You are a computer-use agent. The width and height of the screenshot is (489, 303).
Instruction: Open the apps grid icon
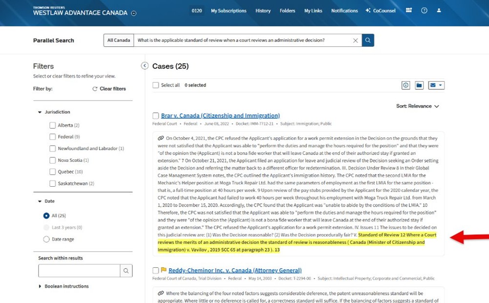tap(408, 10)
